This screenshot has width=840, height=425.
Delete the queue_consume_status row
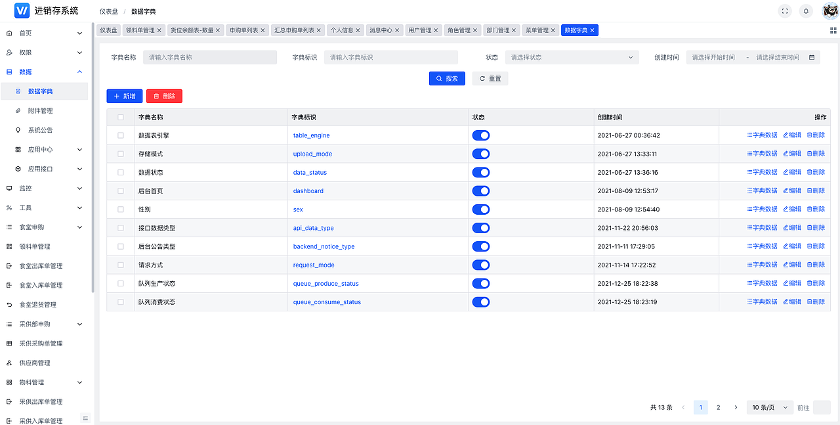(816, 302)
